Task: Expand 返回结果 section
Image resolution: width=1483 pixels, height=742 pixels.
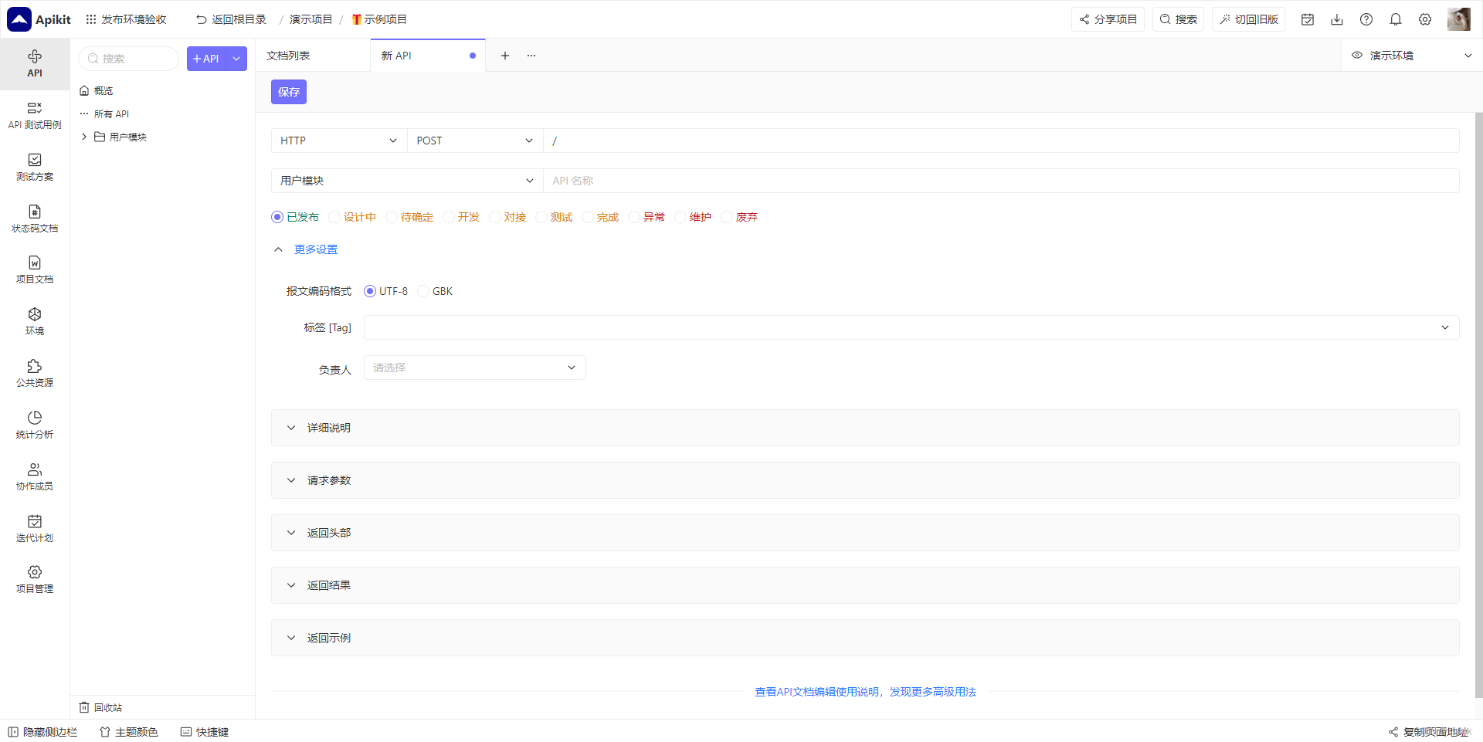Action: point(865,585)
